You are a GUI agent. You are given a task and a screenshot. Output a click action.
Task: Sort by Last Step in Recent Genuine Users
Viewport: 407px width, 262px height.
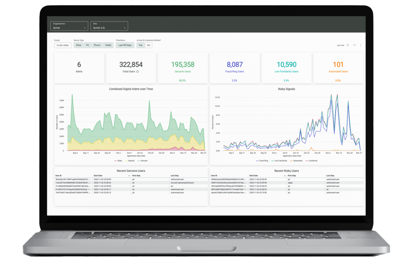point(175,176)
